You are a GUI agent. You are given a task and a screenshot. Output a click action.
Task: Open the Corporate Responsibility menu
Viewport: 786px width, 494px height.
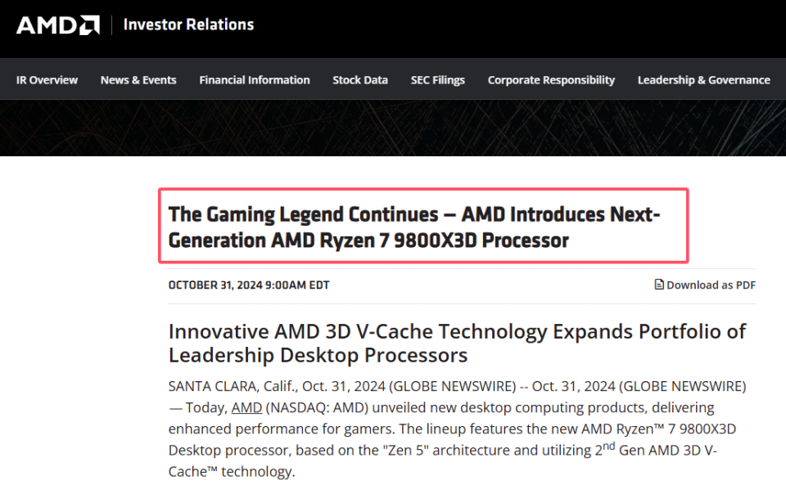pyautogui.click(x=551, y=80)
